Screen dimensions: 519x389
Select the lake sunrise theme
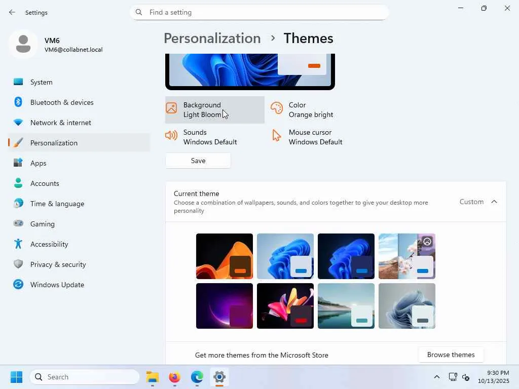(x=346, y=306)
